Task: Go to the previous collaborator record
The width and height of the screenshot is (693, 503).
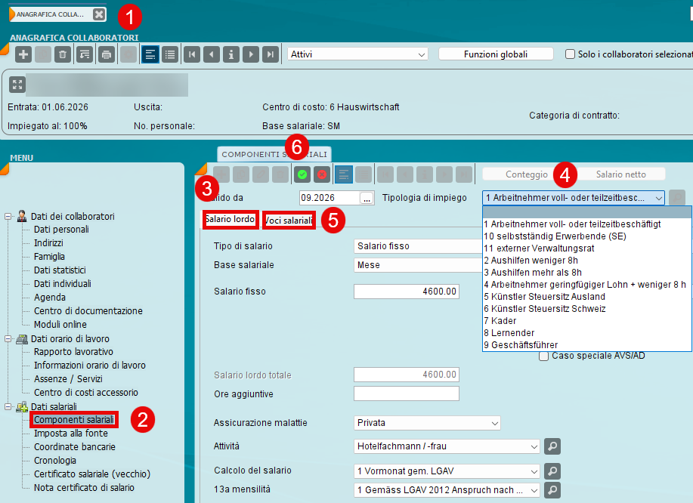Action: (x=212, y=54)
